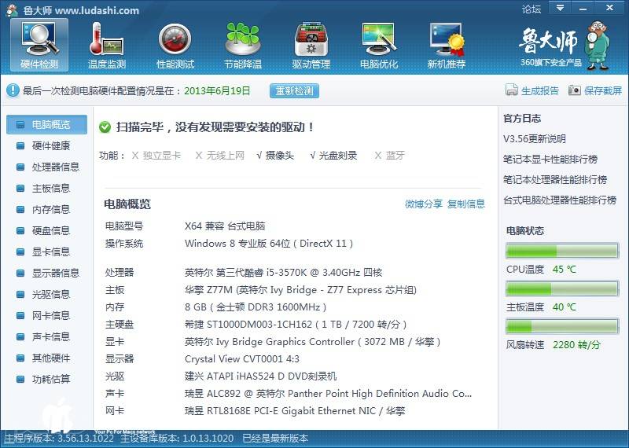Open V3.56更新说明 in the official log
Viewport: 629px width, 448px height.
coord(535,139)
